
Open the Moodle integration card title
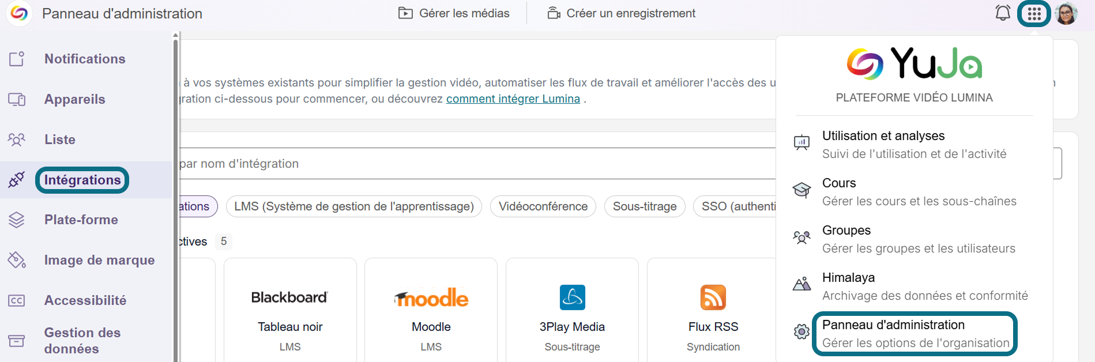point(431,327)
